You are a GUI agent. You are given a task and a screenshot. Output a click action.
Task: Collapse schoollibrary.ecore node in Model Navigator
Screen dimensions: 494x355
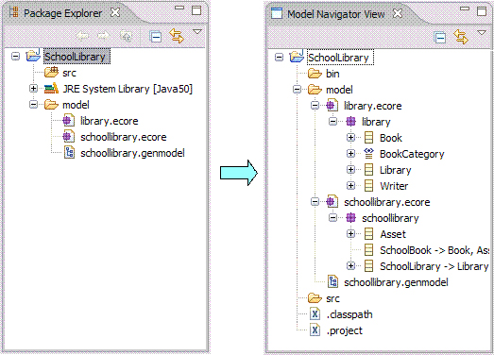click(315, 202)
